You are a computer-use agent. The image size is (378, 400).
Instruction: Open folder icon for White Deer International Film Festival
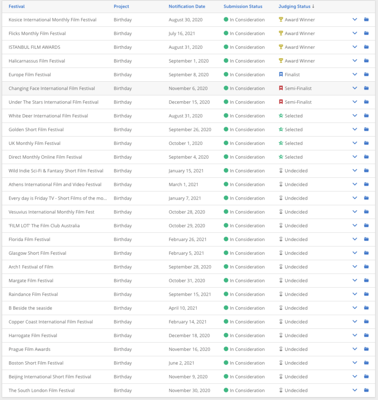tap(366, 116)
